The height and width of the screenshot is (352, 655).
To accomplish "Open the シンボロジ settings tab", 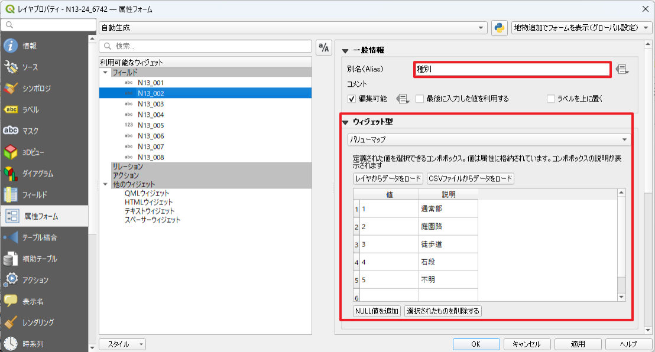I will tap(35, 89).
